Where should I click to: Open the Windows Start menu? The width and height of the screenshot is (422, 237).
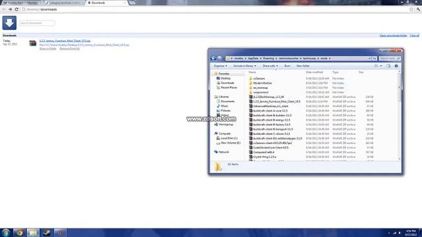coord(6,232)
